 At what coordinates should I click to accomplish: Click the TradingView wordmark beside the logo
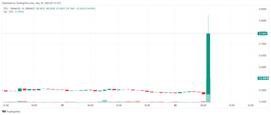(x=13, y=111)
